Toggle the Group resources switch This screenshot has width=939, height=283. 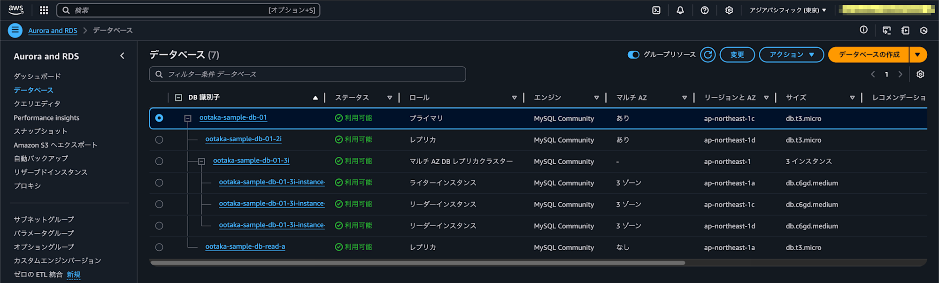click(633, 55)
